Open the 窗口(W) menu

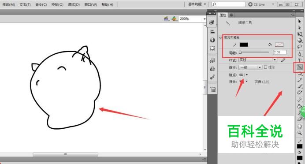tap(90, 4)
